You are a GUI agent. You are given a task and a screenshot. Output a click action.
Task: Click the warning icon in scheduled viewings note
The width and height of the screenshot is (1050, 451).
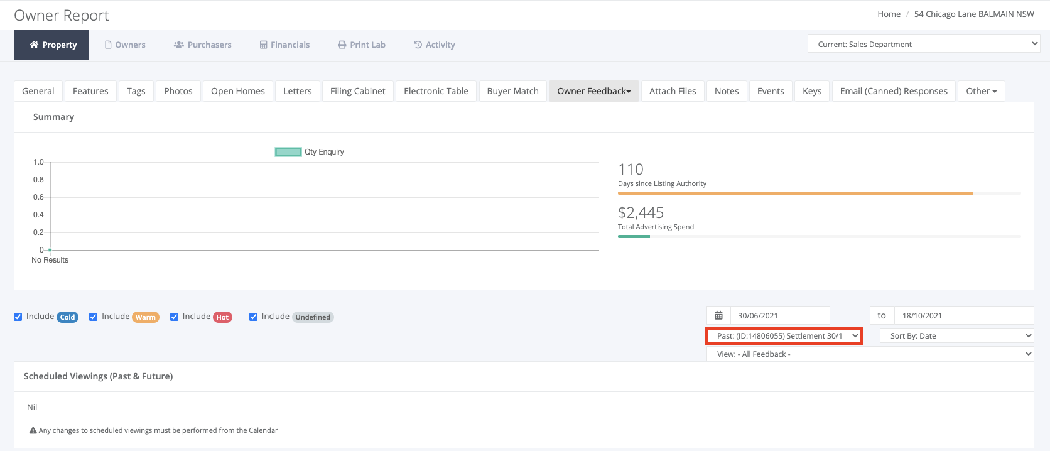click(33, 430)
